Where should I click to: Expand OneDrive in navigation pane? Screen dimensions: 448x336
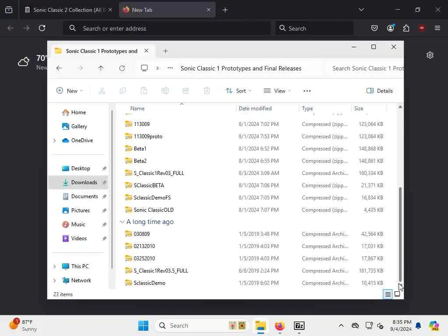pyautogui.click(x=55, y=140)
